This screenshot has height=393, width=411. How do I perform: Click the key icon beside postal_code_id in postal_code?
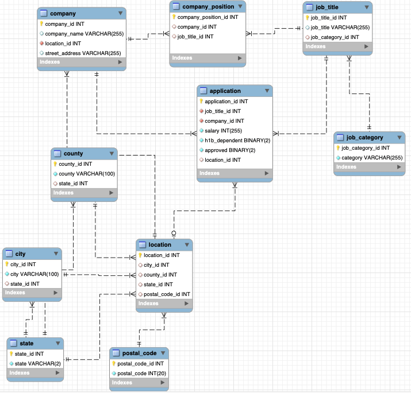[x=114, y=364]
